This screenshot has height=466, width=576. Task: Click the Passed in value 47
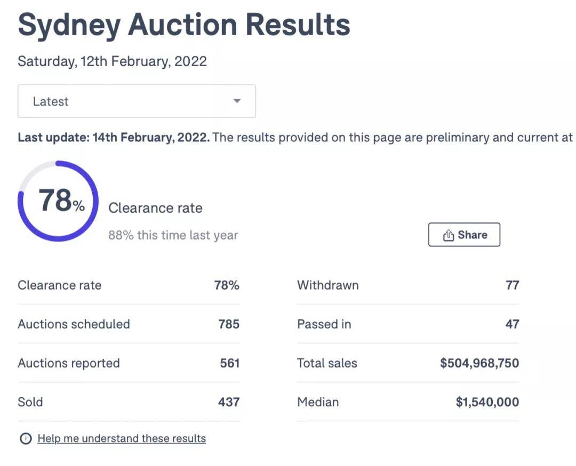point(512,324)
